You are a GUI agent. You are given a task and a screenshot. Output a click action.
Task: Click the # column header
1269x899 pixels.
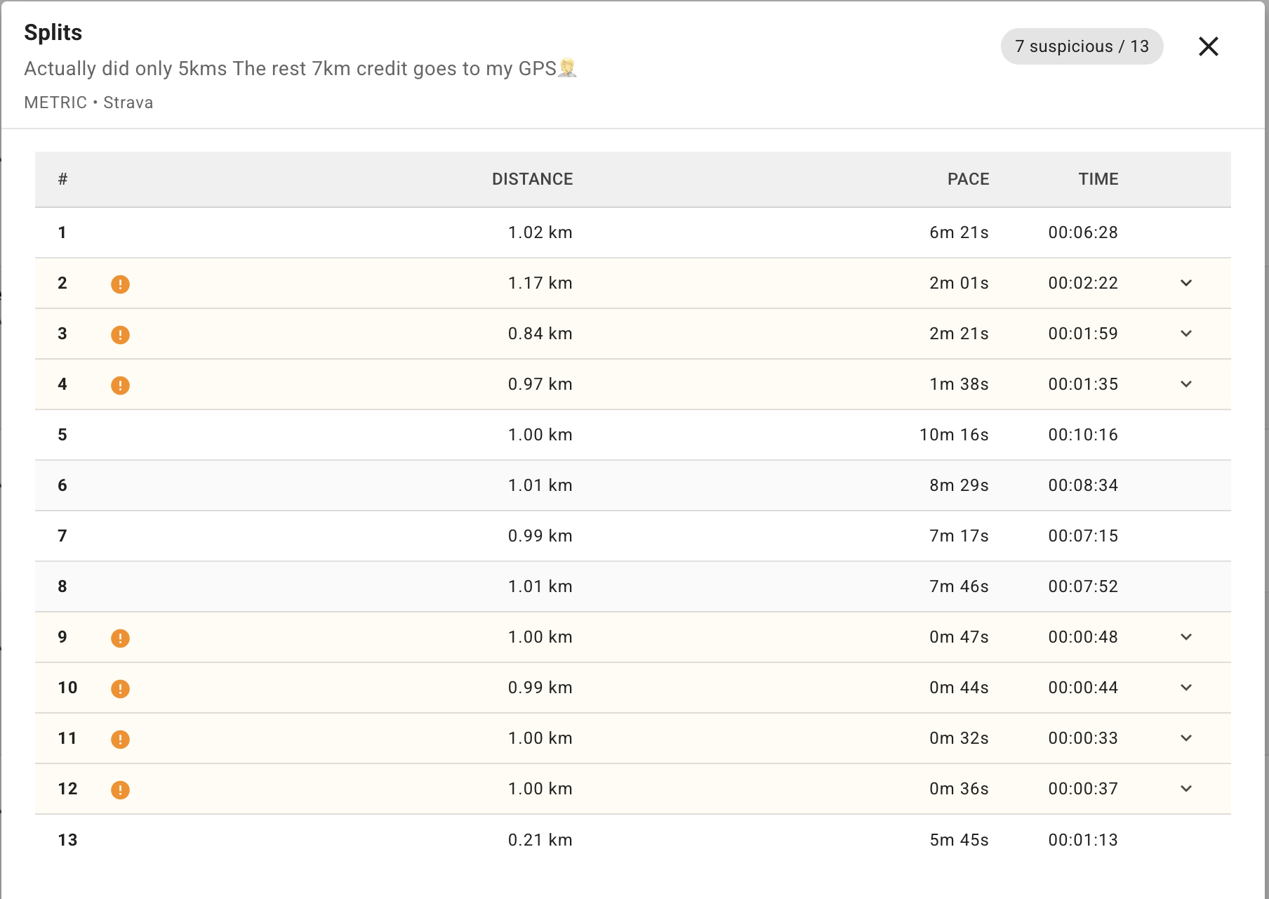(62, 179)
